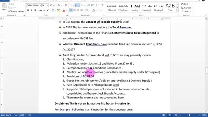Toggle Italic formatting
Image resolution: width=208 pixels, height=117 pixels.
32,10
